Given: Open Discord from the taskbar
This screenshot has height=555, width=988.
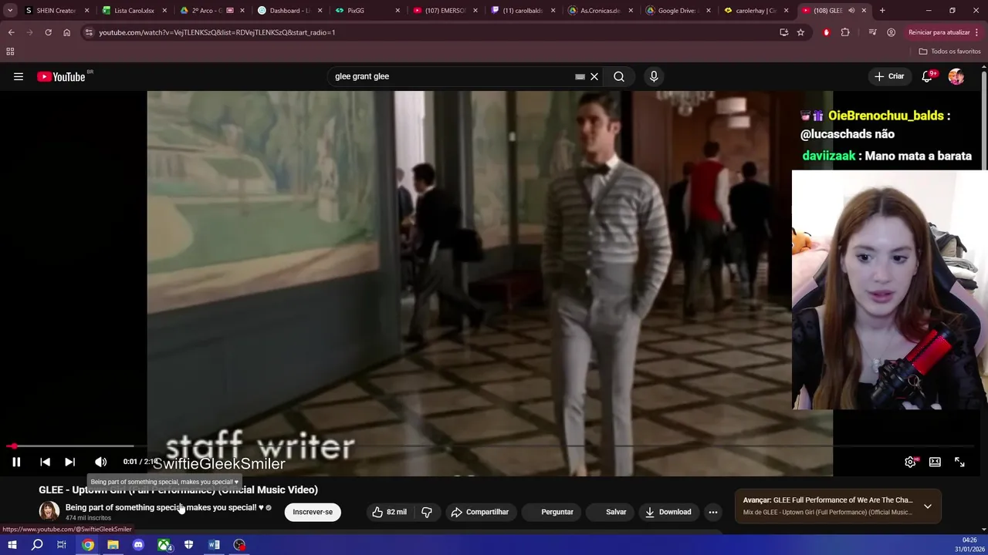Looking at the screenshot, I should click(138, 545).
